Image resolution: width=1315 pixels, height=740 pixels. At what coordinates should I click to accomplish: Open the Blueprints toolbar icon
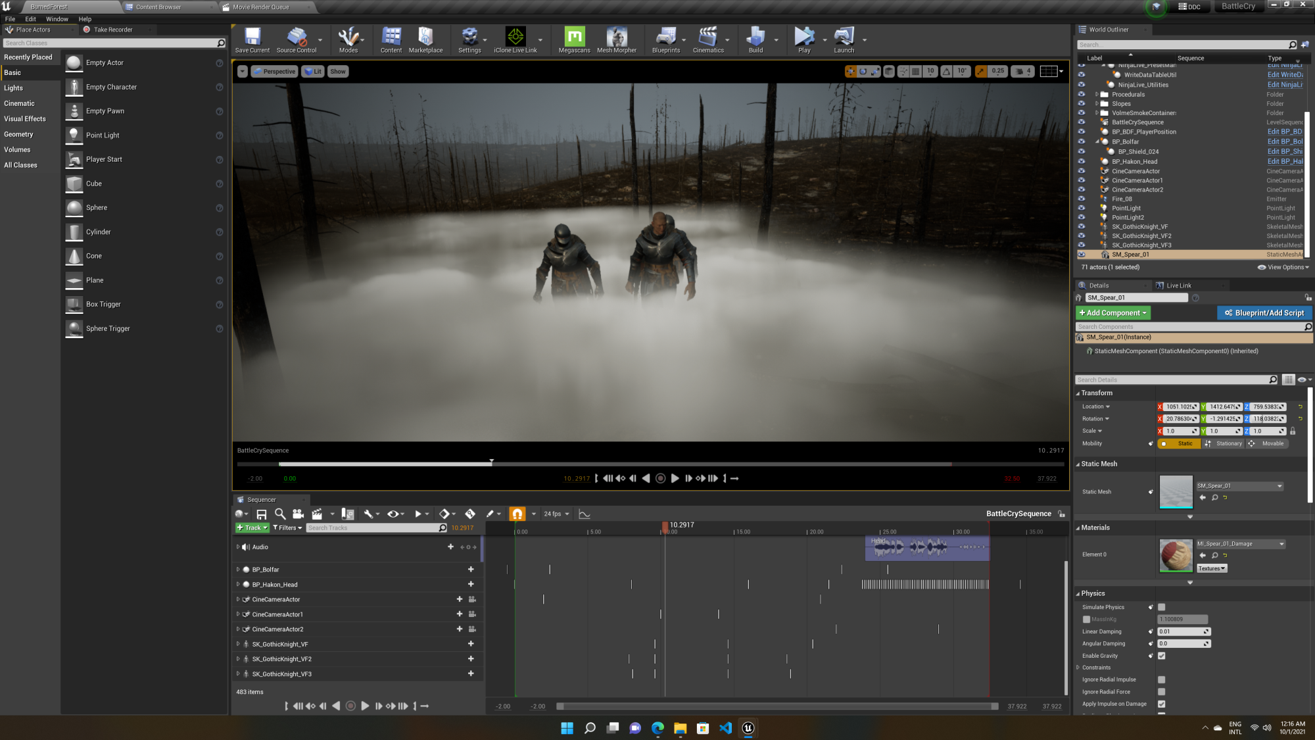click(x=666, y=39)
